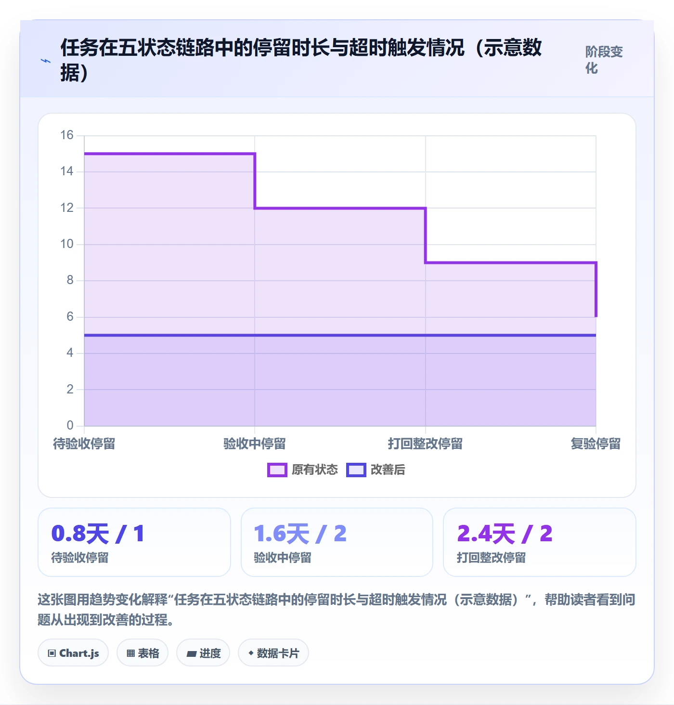This screenshot has height=705, width=674.
Task: Click the y-axis value 0
Action: (70, 426)
